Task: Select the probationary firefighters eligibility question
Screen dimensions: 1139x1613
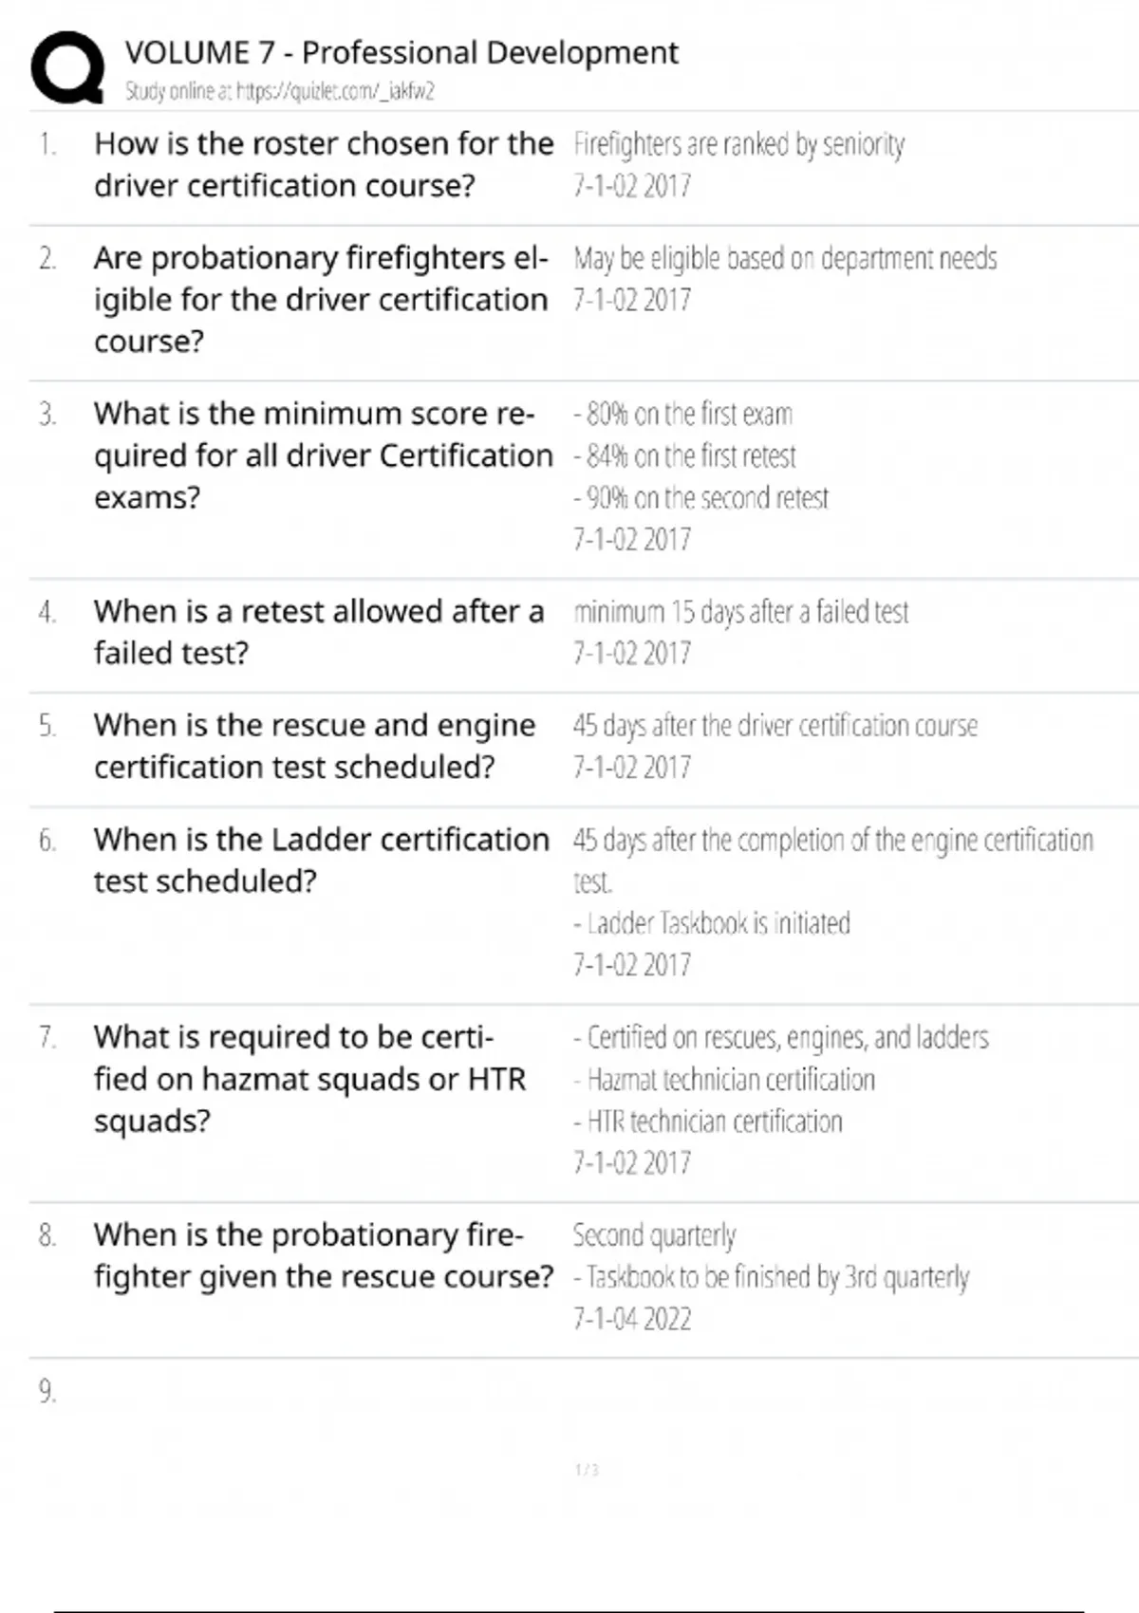Action: pos(321,299)
